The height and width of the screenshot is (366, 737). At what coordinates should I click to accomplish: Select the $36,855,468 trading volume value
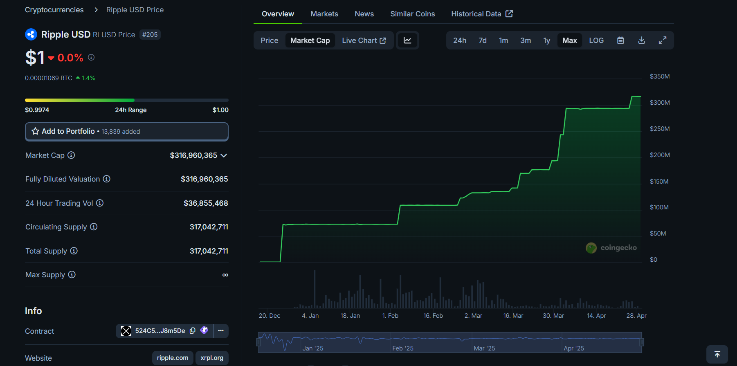click(206, 203)
